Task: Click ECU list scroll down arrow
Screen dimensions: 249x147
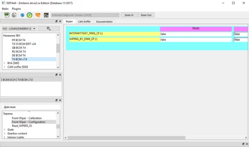Action: click(x=58, y=67)
